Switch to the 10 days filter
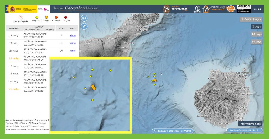Image resolution: width=269 pixels, height=139 pixels. 256,34
